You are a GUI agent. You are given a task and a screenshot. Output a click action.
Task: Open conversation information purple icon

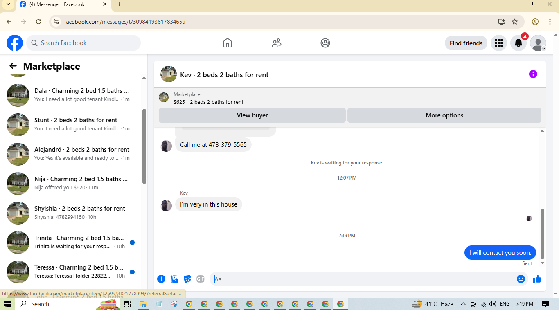(x=533, y=74)
